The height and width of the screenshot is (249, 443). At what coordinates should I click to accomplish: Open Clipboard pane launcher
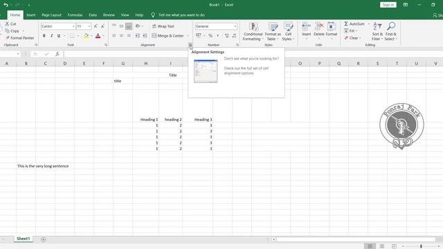(36, 45)
